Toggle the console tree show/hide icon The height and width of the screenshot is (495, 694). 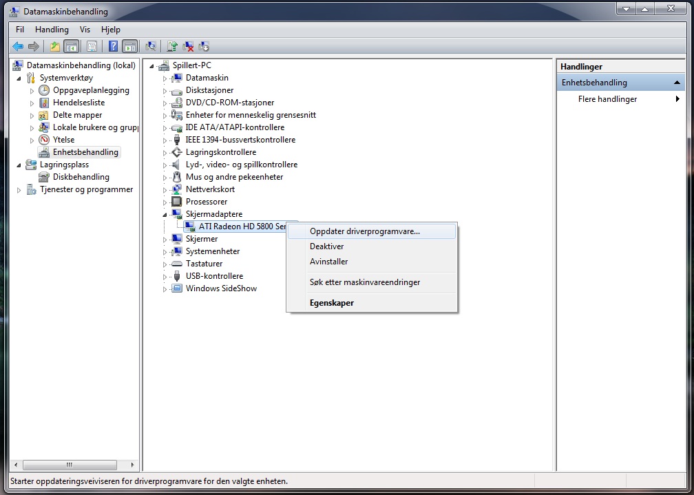click(71, 46)
